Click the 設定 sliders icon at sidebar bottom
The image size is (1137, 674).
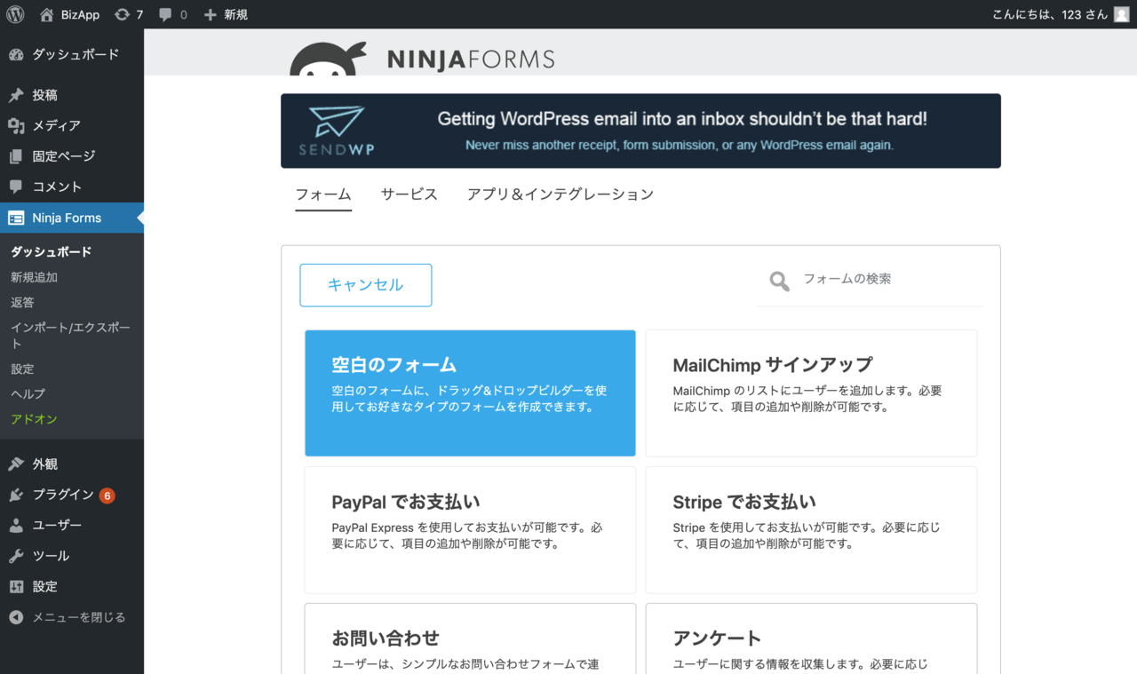(16, 586)
